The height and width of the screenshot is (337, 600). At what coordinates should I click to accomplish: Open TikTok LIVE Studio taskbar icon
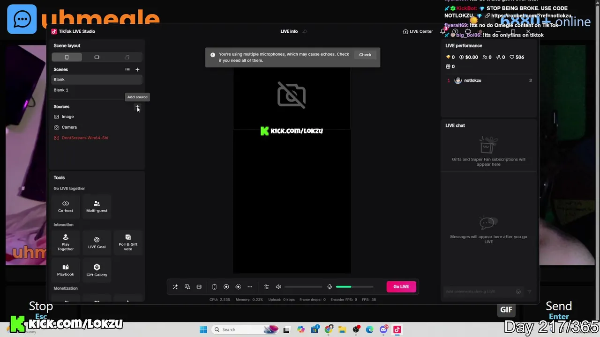tap(397, 330)
